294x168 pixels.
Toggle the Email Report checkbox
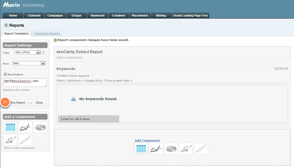coord(5,74)
